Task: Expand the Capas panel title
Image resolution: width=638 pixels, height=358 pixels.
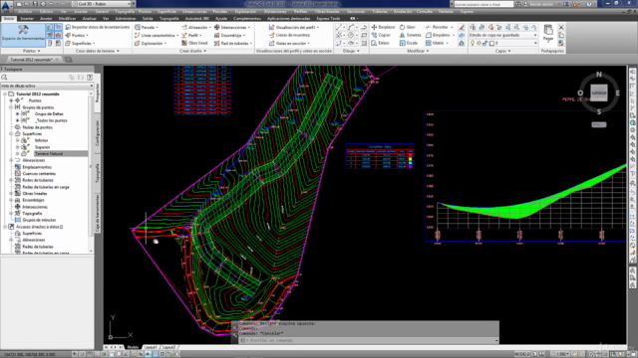Action: click(x=502, y=51)
